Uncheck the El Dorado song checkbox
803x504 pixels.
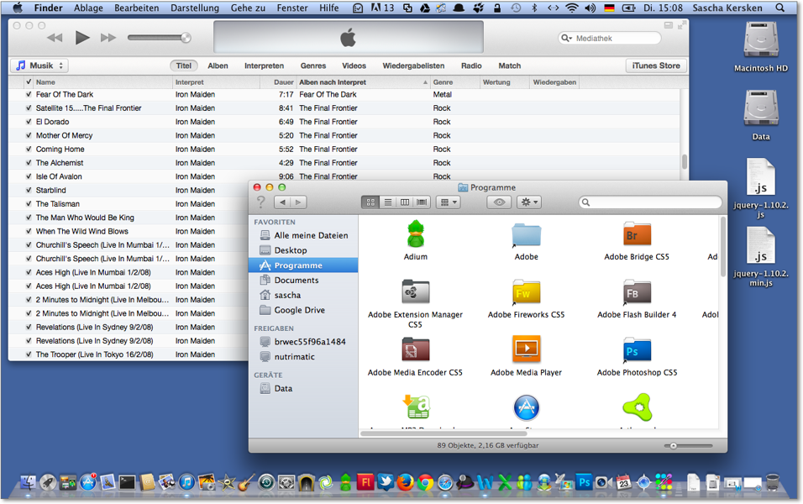point(29,122)
